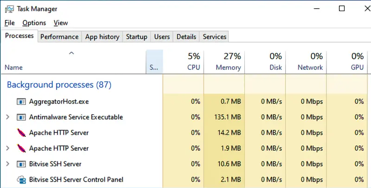Select the AggregatorHost.exe row

[185, 102]
